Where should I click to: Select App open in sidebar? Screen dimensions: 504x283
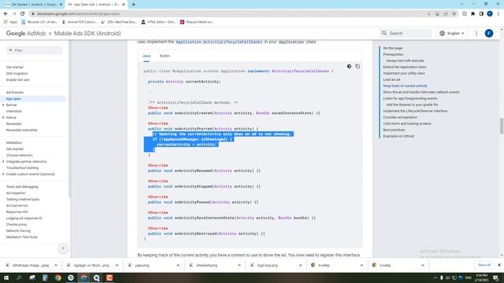coord(13,98)
